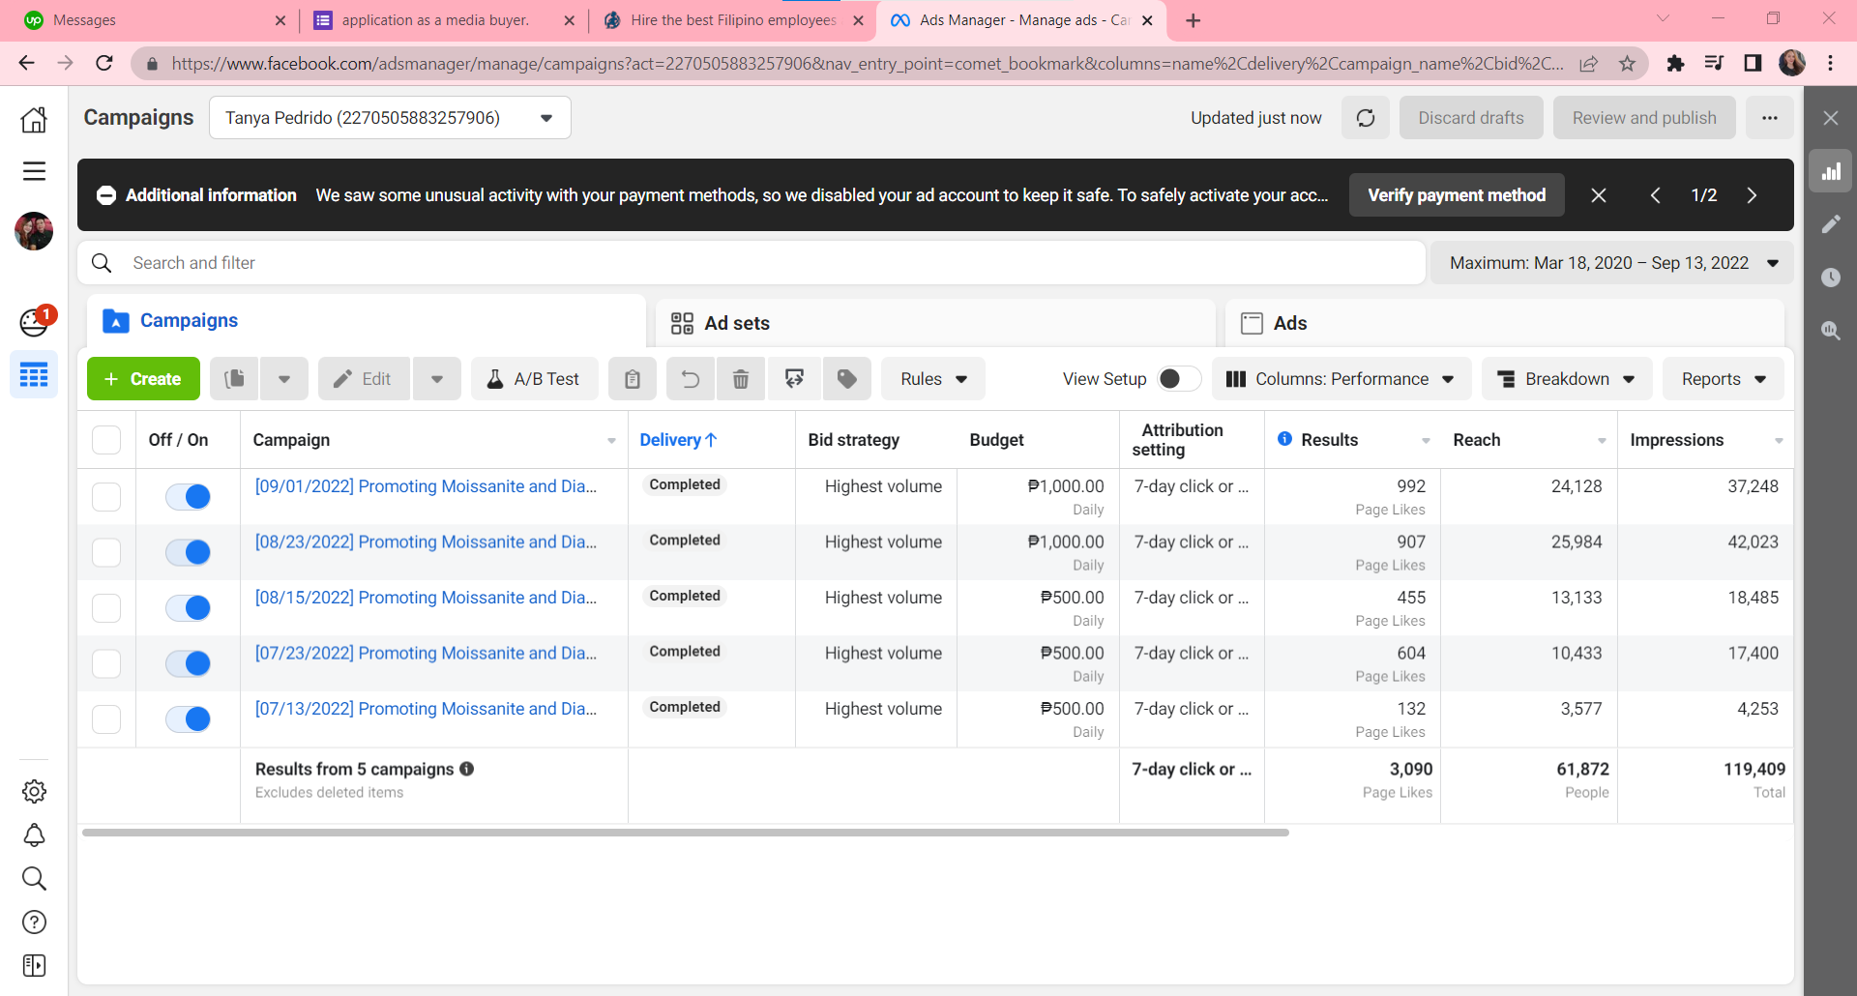Expand the Edit options arrow

click(x=437, y=379)
